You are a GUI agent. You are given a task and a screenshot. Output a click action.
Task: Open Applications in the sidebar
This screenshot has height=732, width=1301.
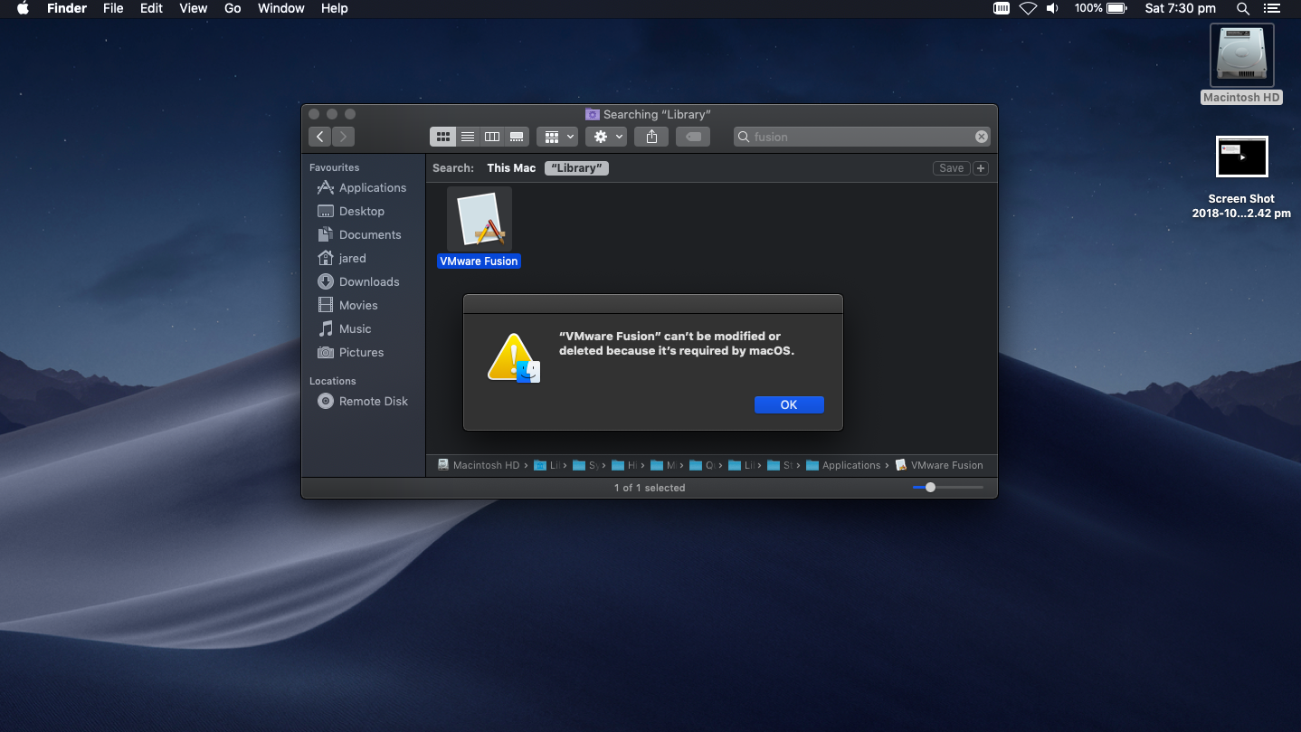(362, 187)
